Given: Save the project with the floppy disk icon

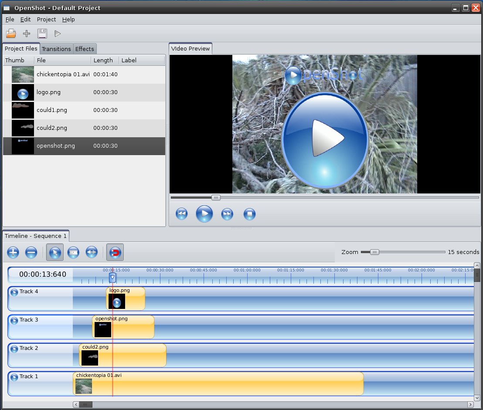Looking at the screenshot, I should click(x=42, y=34).
